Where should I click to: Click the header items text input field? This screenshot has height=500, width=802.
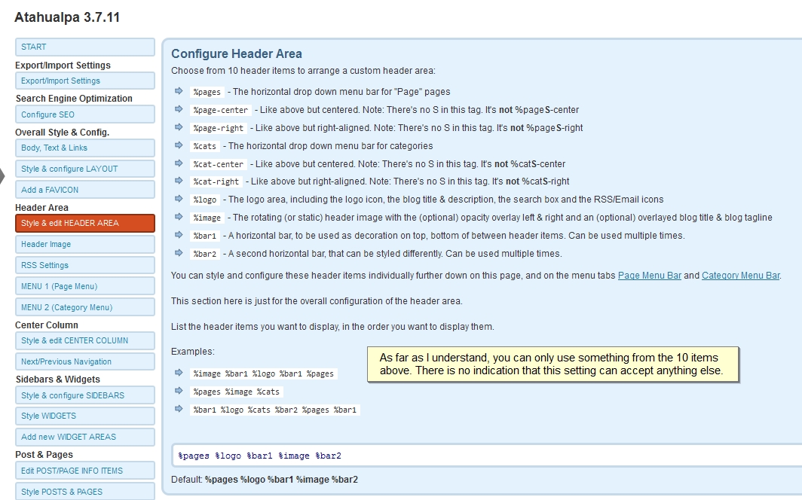pyautogui.click(x=487, y=455)
